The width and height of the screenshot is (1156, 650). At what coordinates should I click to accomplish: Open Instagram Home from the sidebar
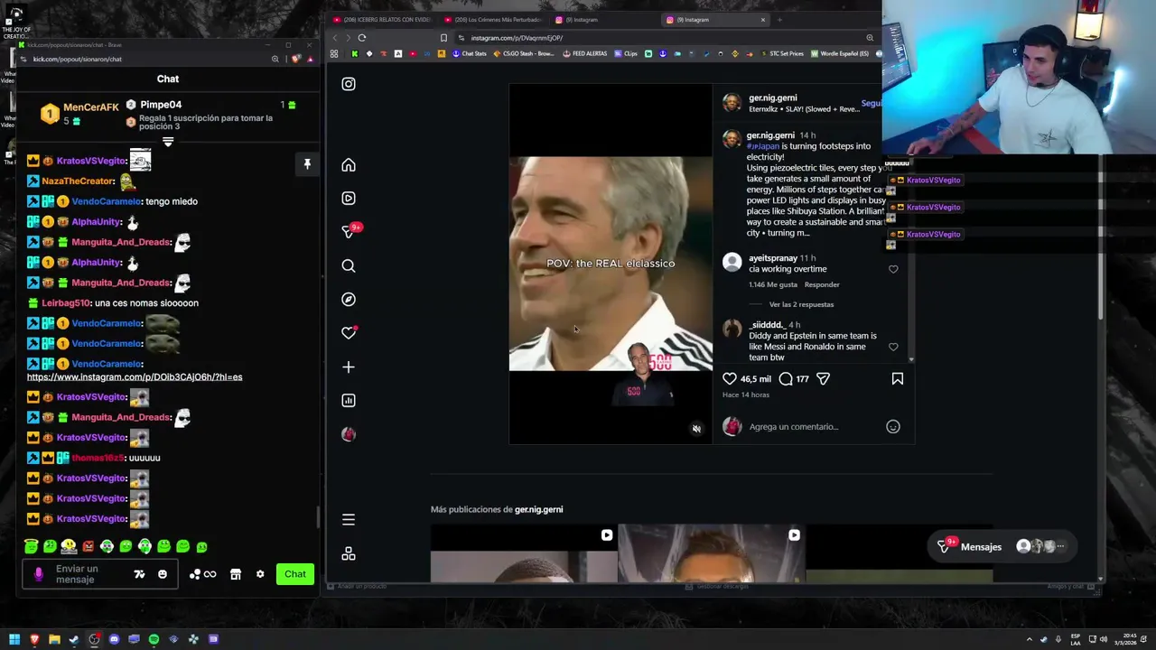pos(349,165)
